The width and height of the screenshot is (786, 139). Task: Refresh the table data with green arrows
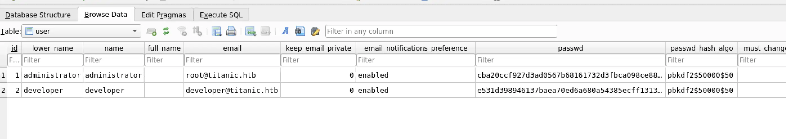click(166, 31)
